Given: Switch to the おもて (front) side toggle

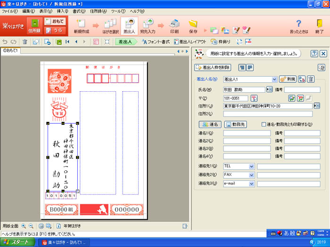Looking at the screenshot, I should click(54, 21).
